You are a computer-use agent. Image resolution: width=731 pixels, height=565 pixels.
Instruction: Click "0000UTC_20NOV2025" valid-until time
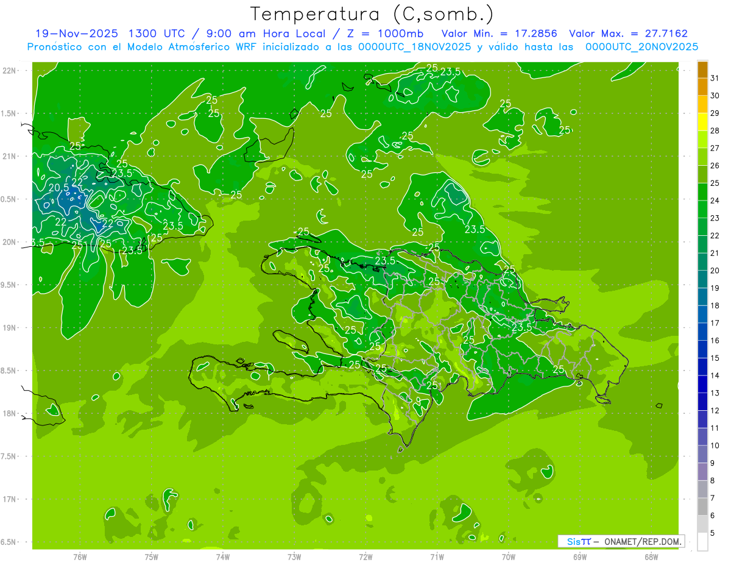(641, 47)
